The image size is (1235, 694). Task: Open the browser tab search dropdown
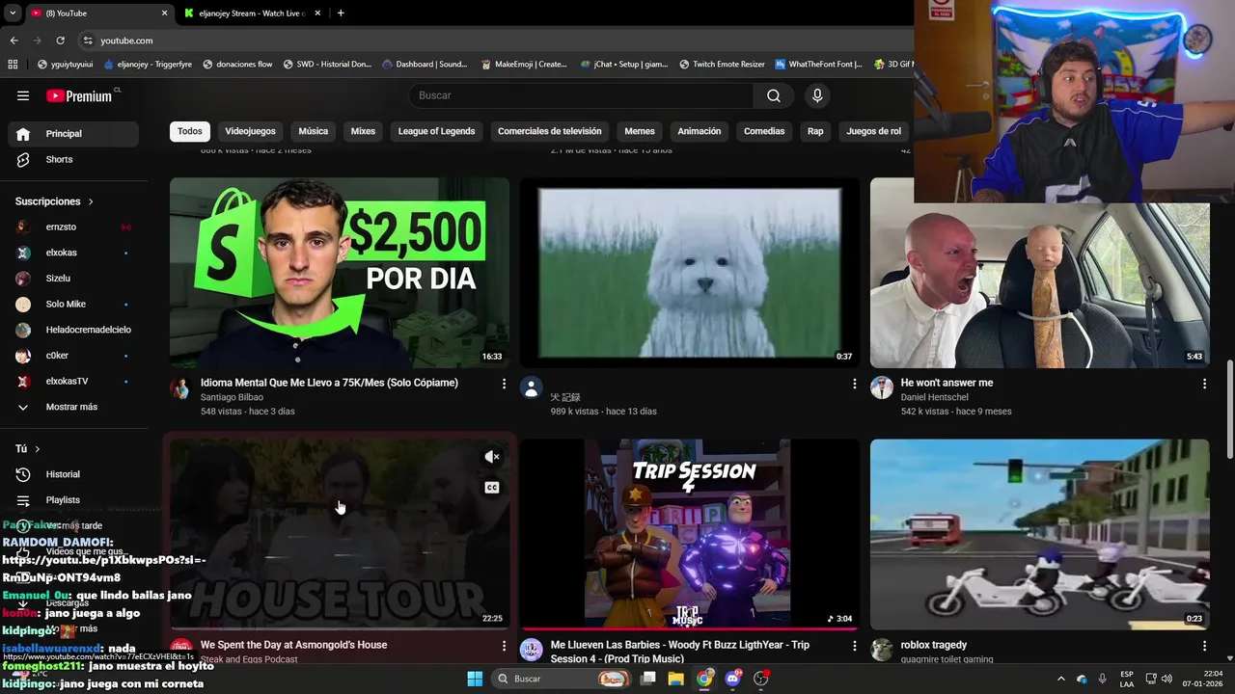(13, 13)
